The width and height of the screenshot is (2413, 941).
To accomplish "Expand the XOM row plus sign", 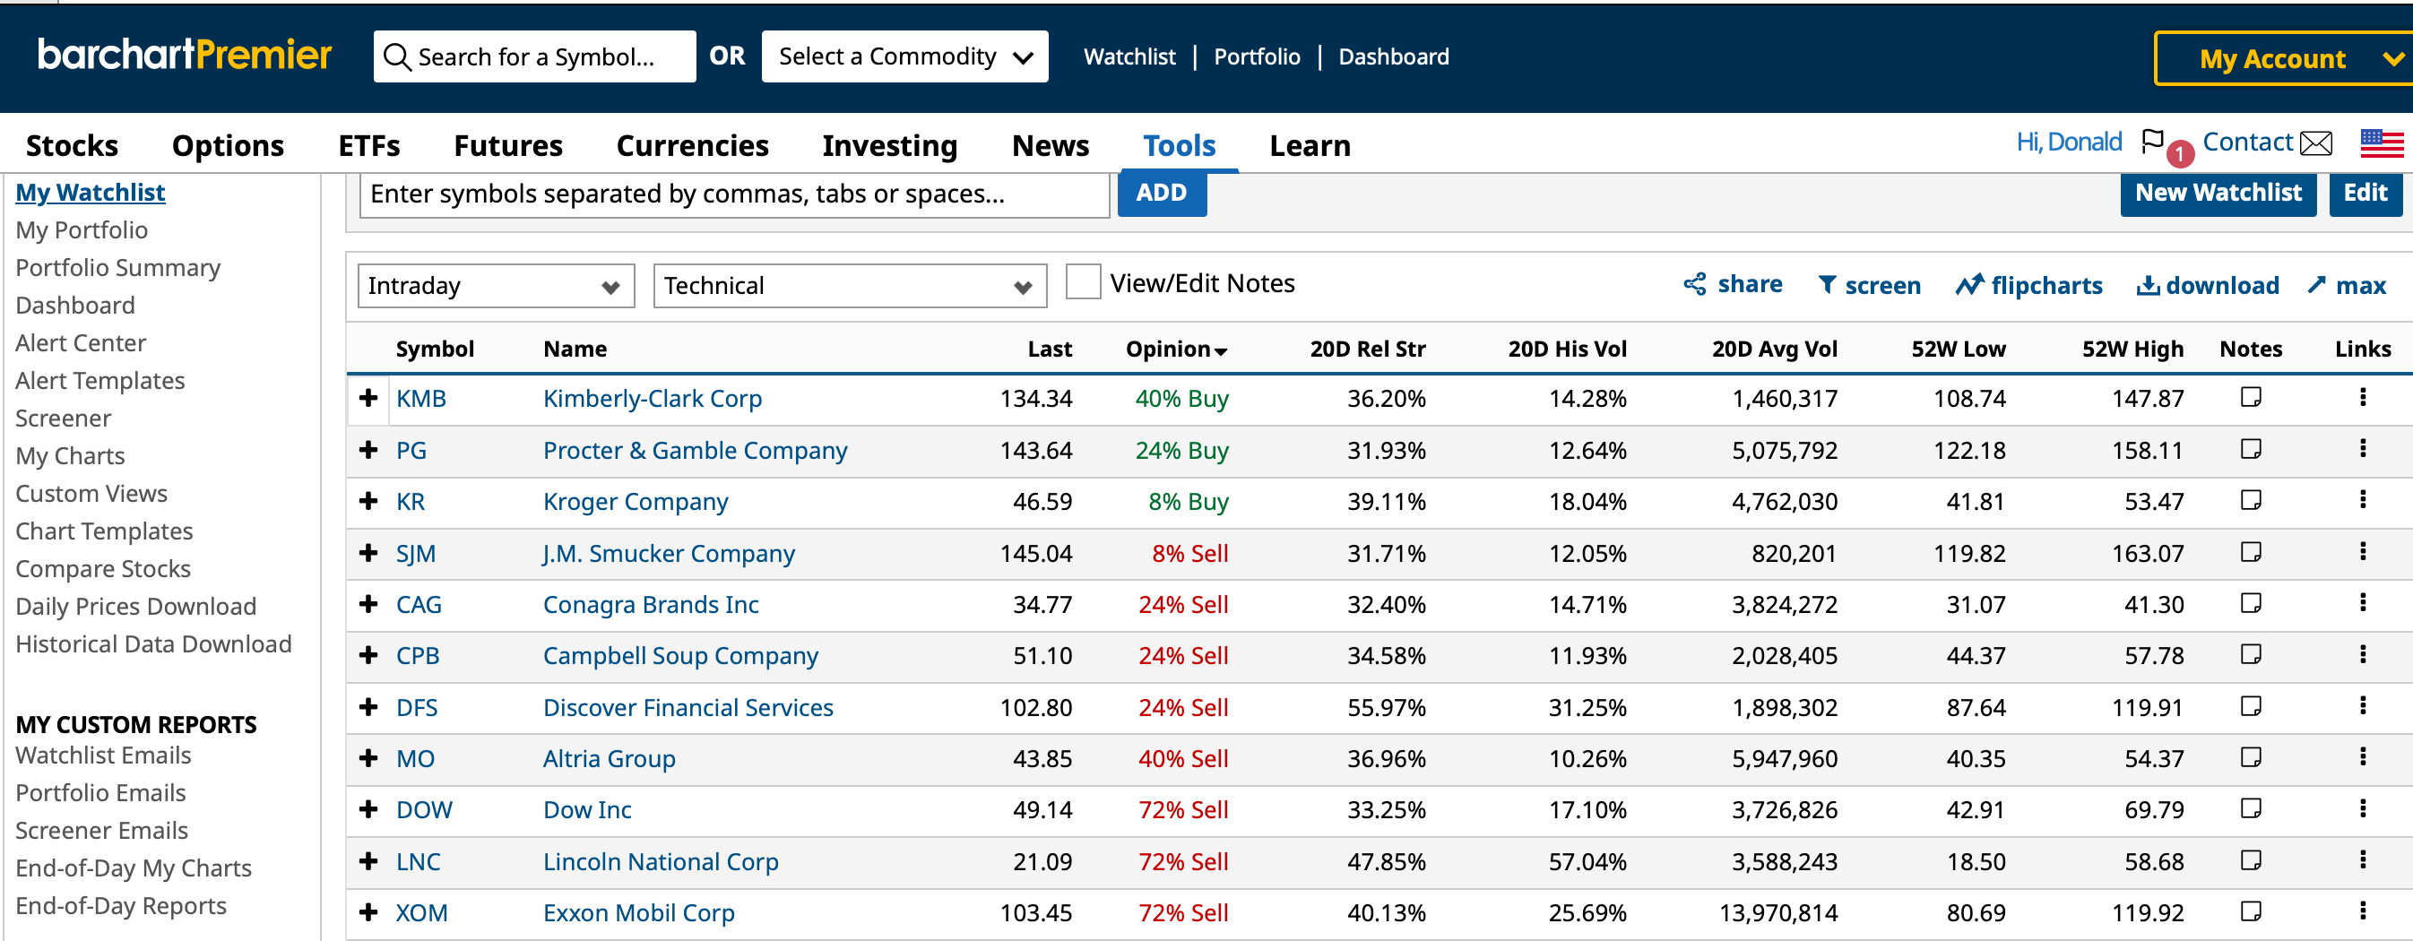I will pos(368,912).
